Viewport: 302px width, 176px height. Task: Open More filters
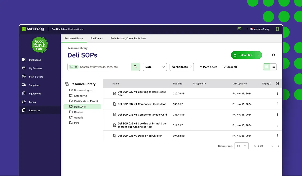point(208,67)
